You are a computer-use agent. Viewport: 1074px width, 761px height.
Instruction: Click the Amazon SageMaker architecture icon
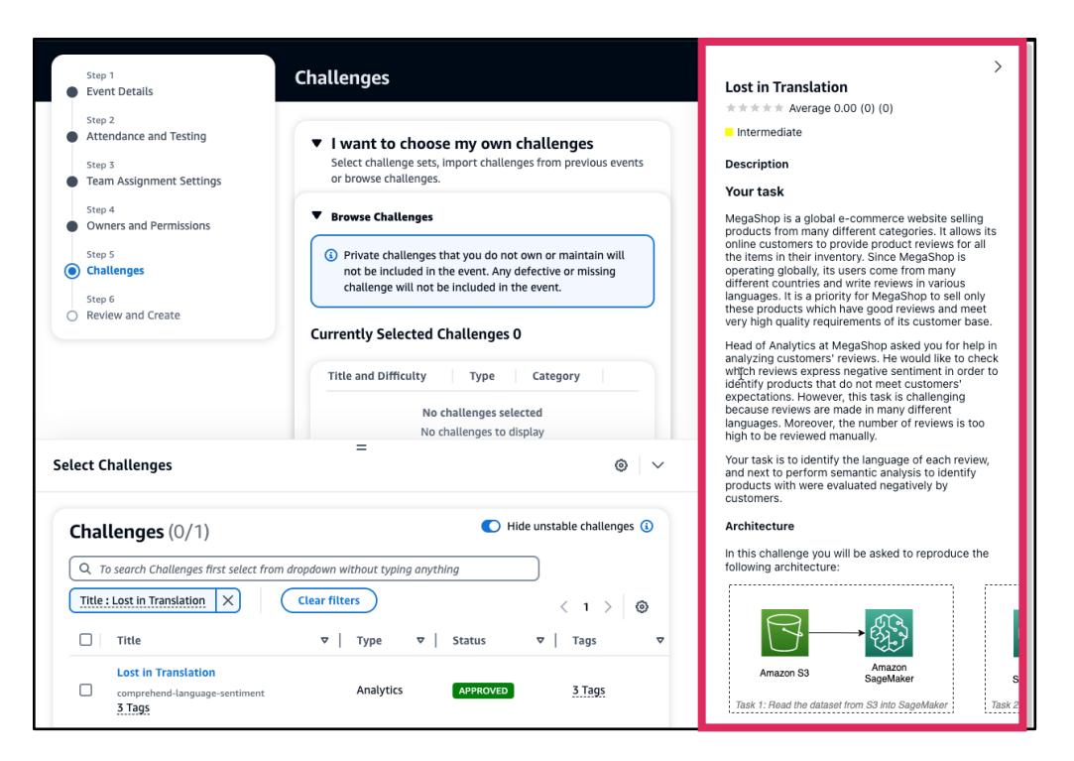click(888, 633)
